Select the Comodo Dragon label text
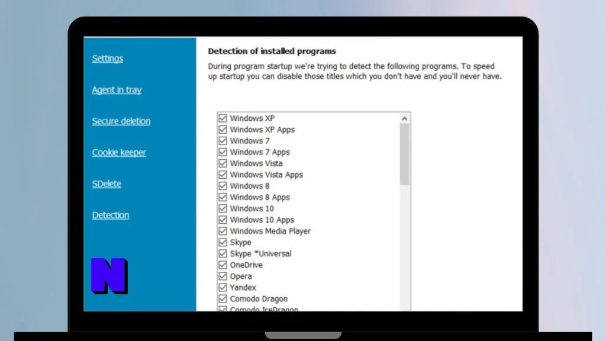 pyautogui.click(x=259, y=299)
